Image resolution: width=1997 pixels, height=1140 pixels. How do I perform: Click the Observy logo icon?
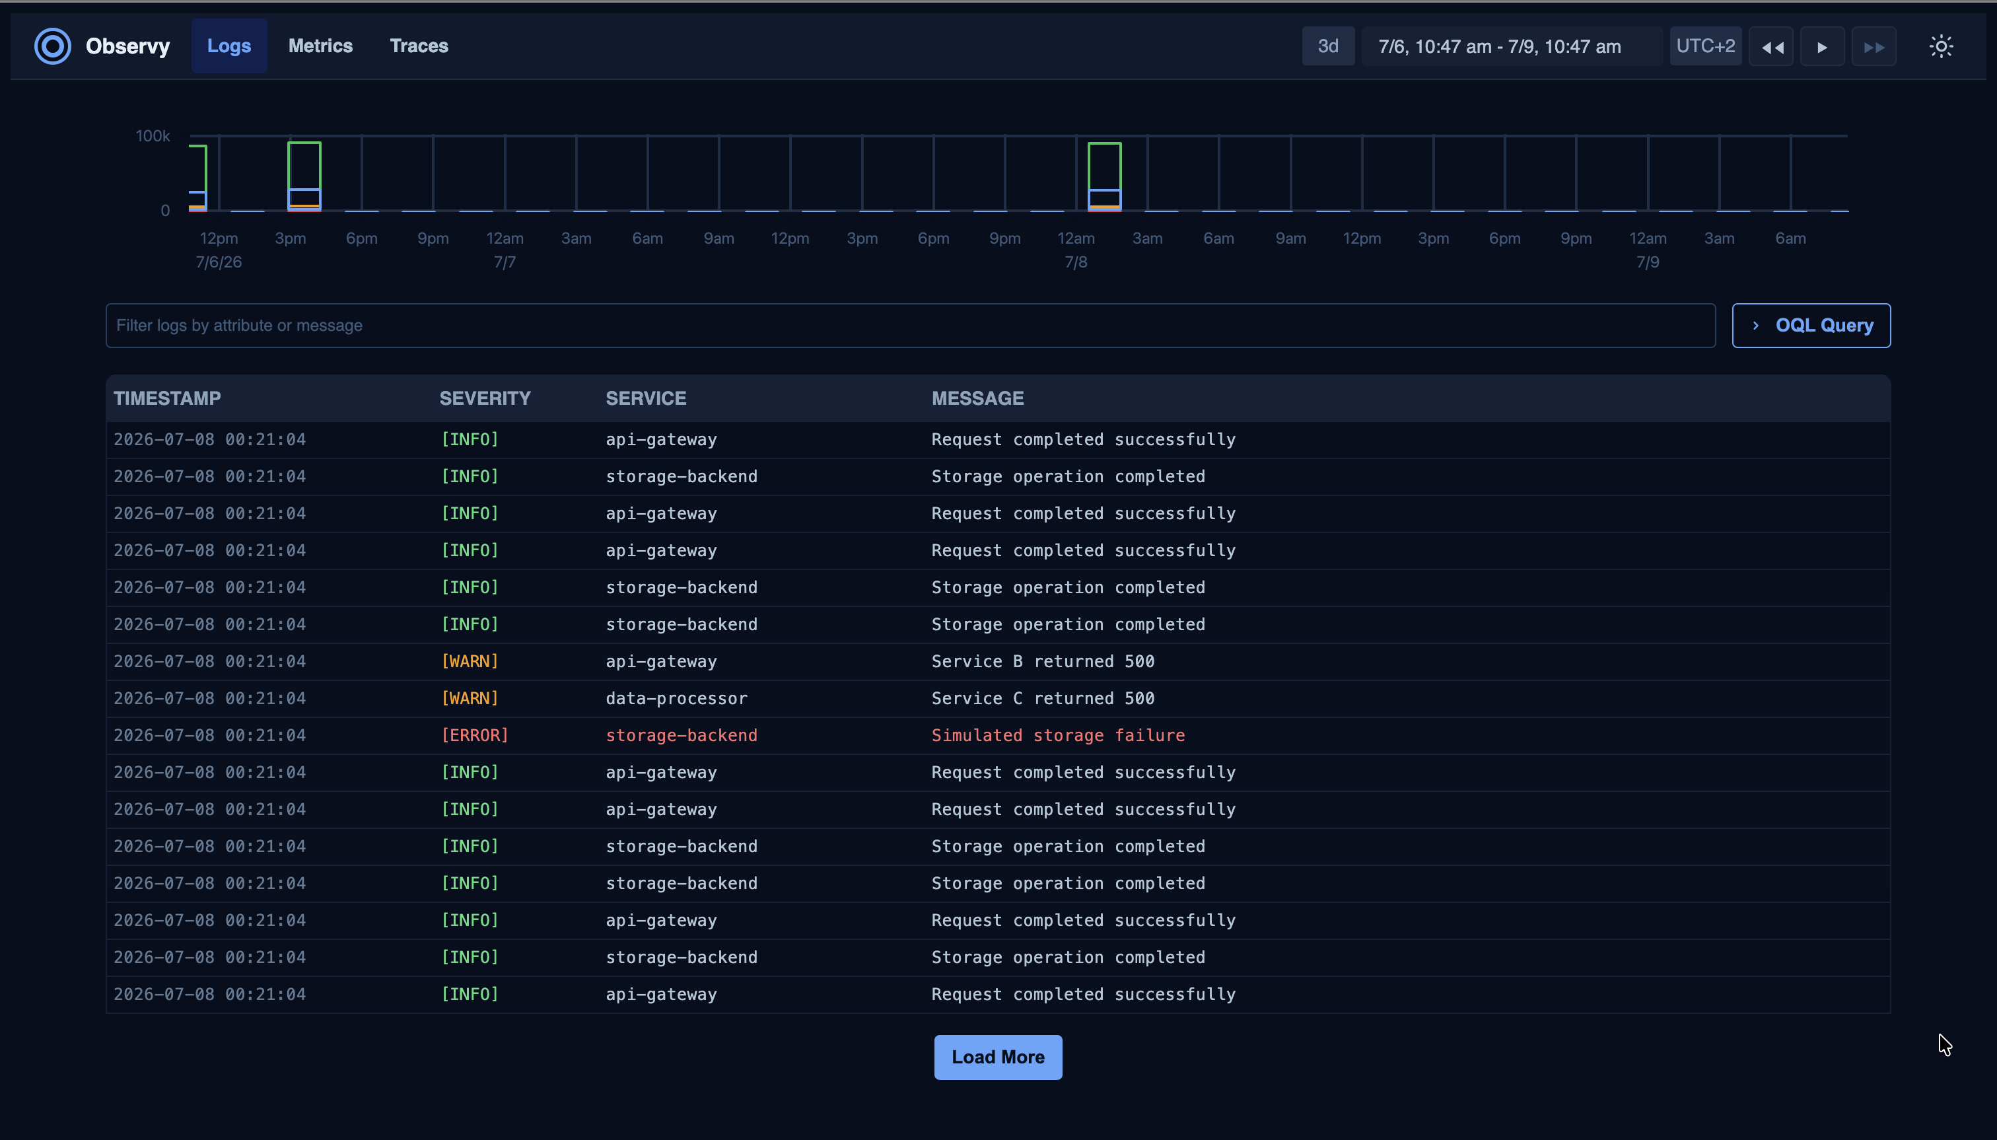[52, 46]
